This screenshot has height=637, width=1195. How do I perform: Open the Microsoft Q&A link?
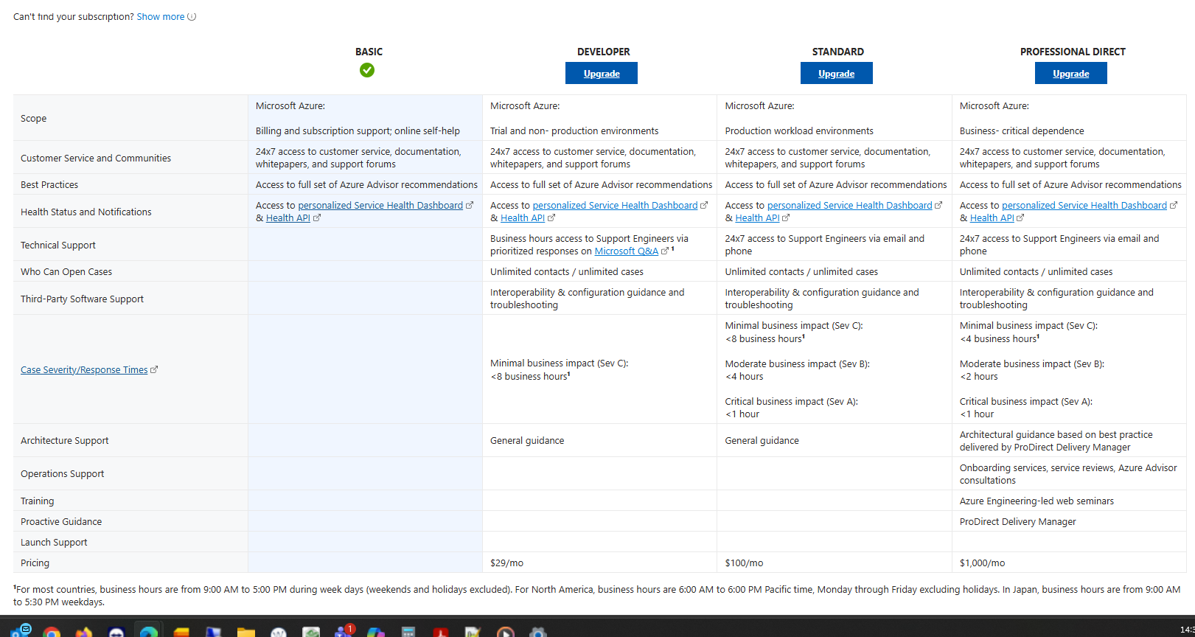627,251
